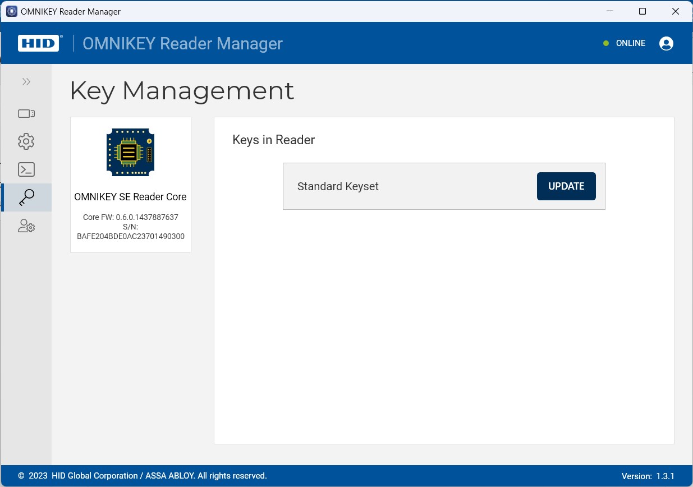The width and height of the screenshot is (693, 487).
Task: Open the settings gear sidebar icon
Action: click(26, 141)
